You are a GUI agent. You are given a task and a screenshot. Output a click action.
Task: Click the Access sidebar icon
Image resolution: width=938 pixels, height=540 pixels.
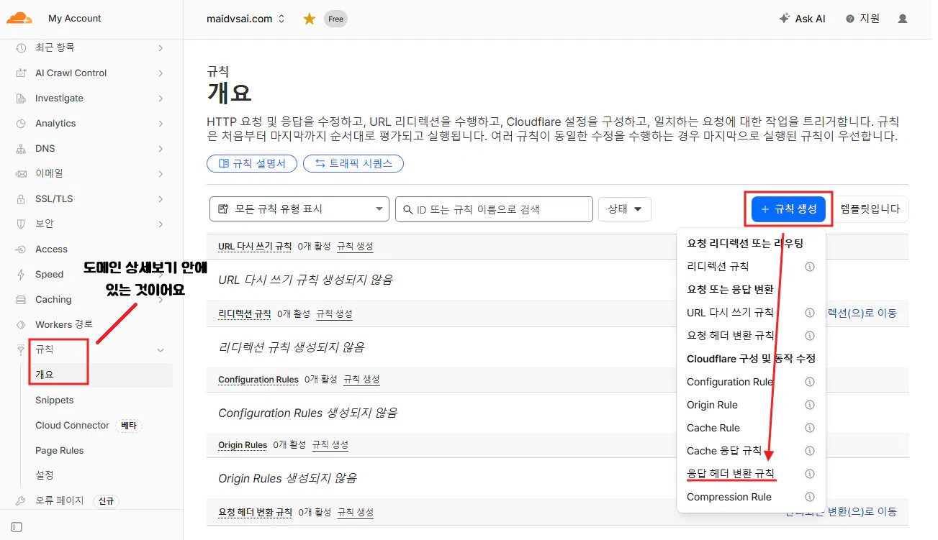point(21,249)
